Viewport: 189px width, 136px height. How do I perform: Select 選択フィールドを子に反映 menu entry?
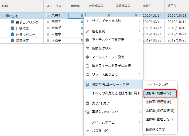[x=113, y=66]
